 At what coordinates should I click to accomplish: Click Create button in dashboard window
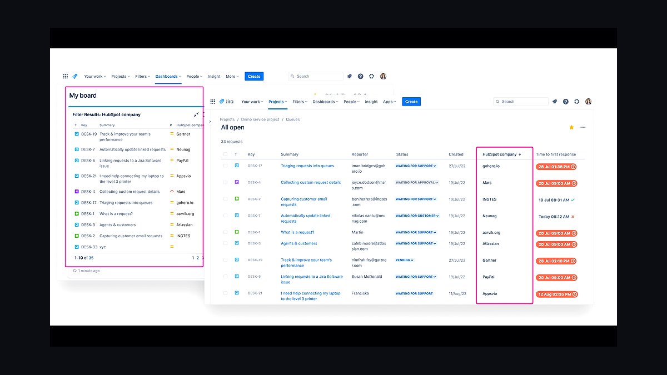(x=254, y=76)
